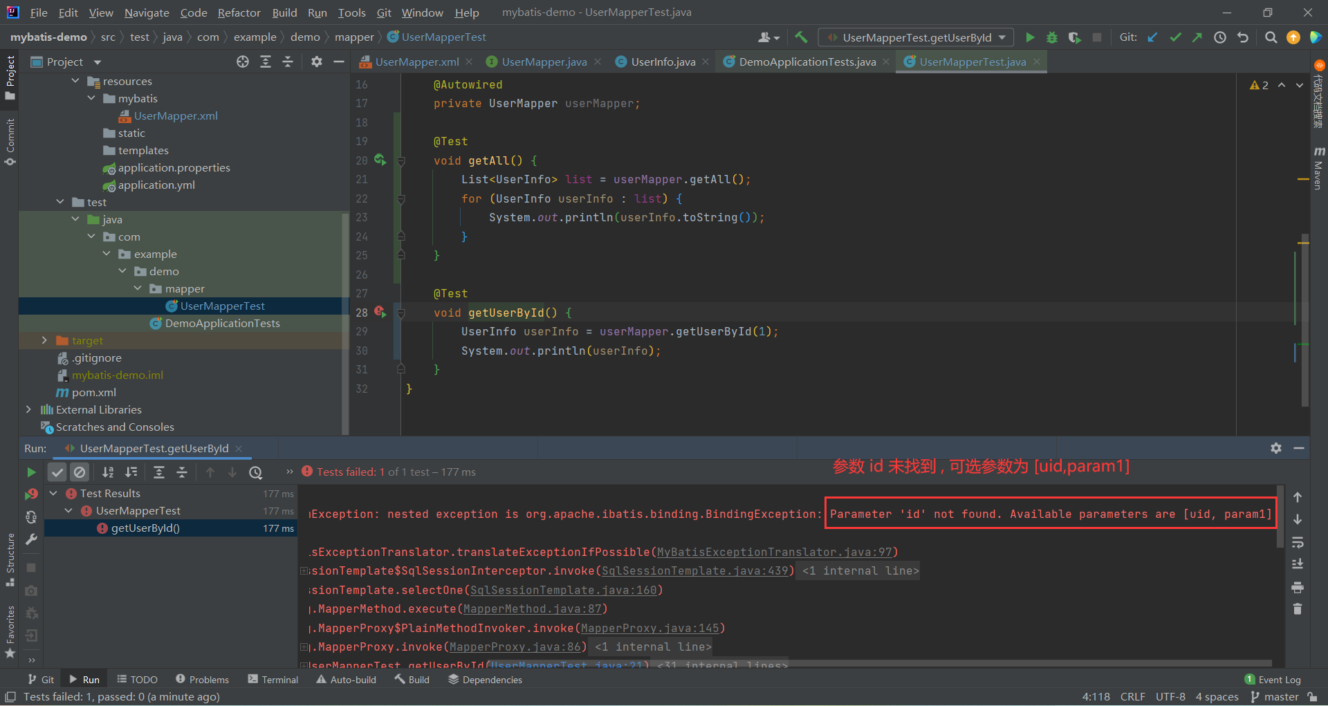Viewport: 1328px width, 706px height.
Task: Run with coverage shield icon
Action: tap(1074, 37)
